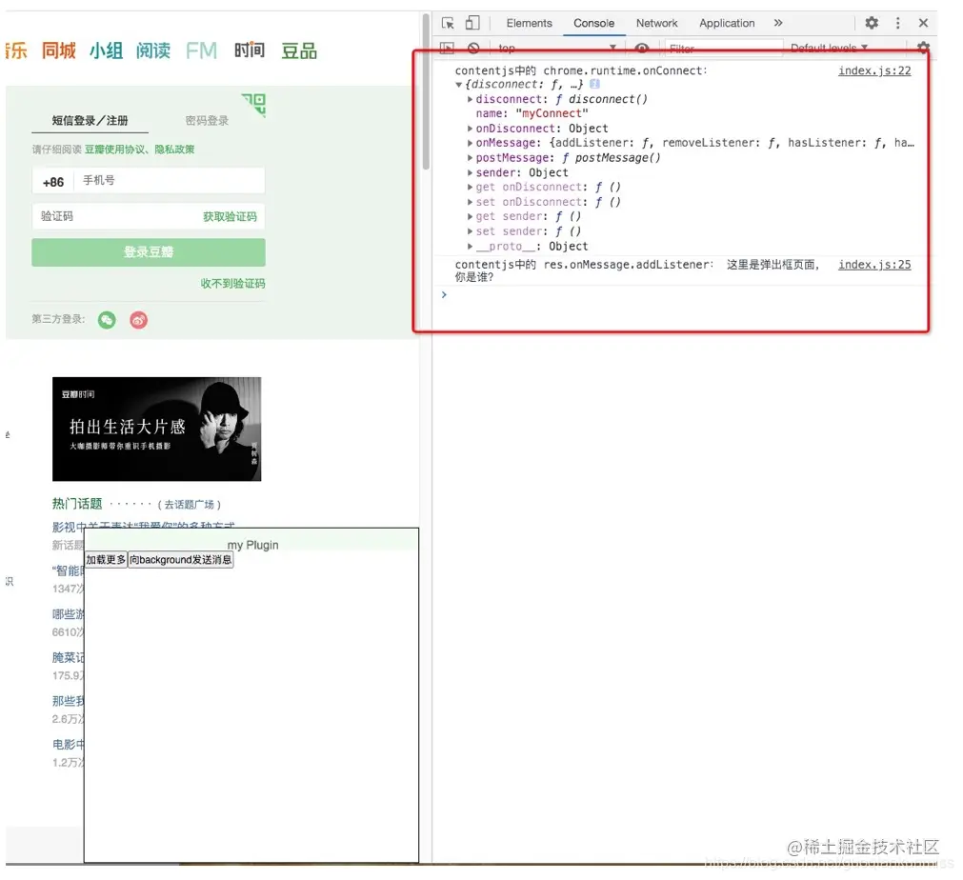Open the Application tab
Screen dimensions: 963x880
727,24
